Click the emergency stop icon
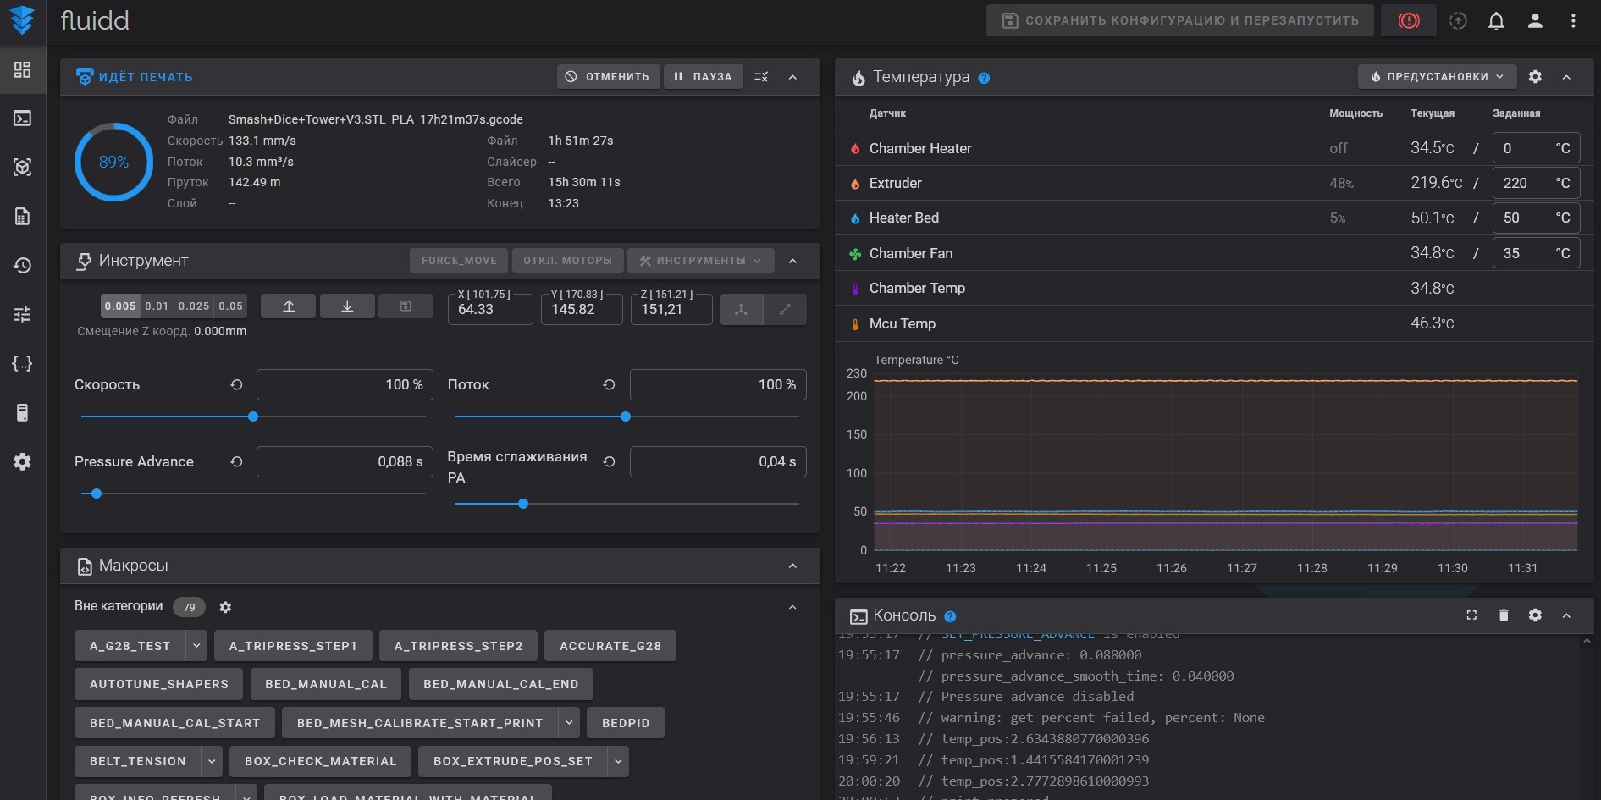Screen dimensions: 1601x800 coord(1408,21)
